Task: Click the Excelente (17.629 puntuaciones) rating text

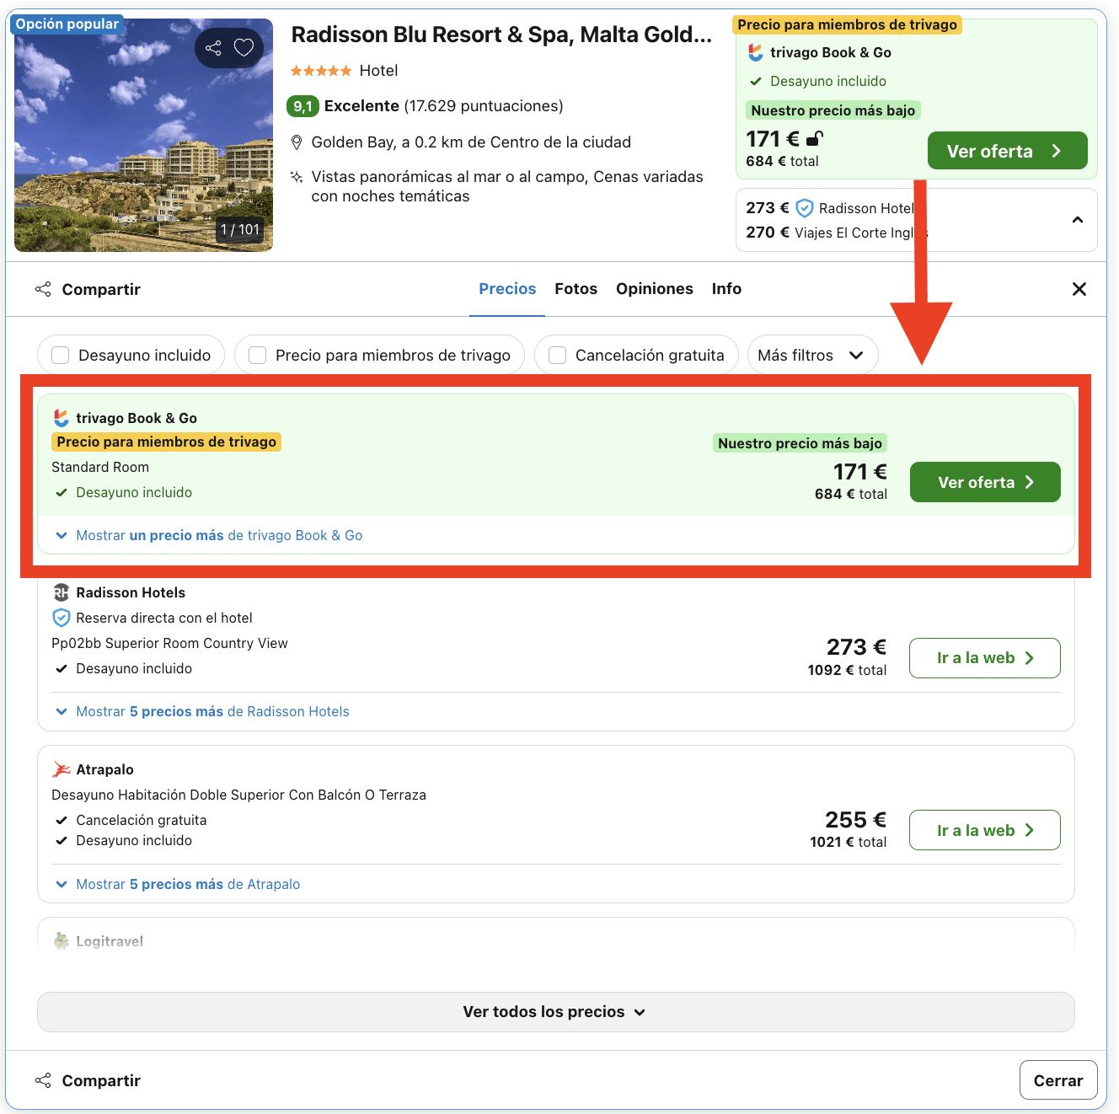Action: (x=444, y=106)
